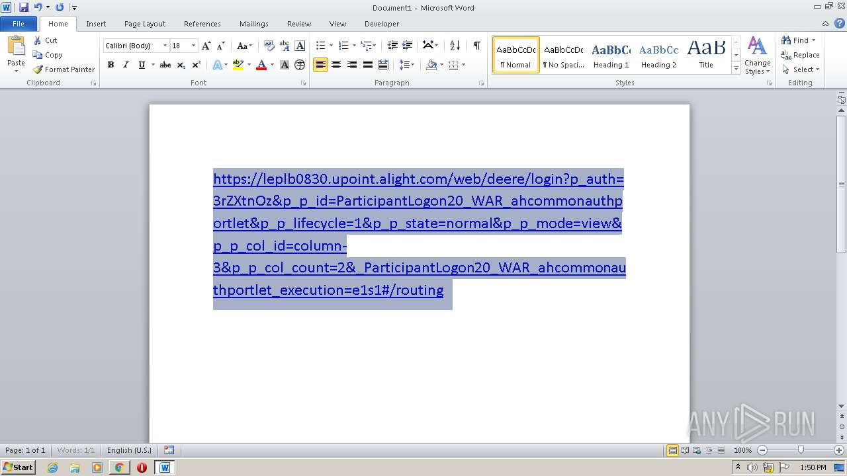Screen dimensions: 847x476
Task: Open the alight.com login hyperlink
Action: [419, 235]
